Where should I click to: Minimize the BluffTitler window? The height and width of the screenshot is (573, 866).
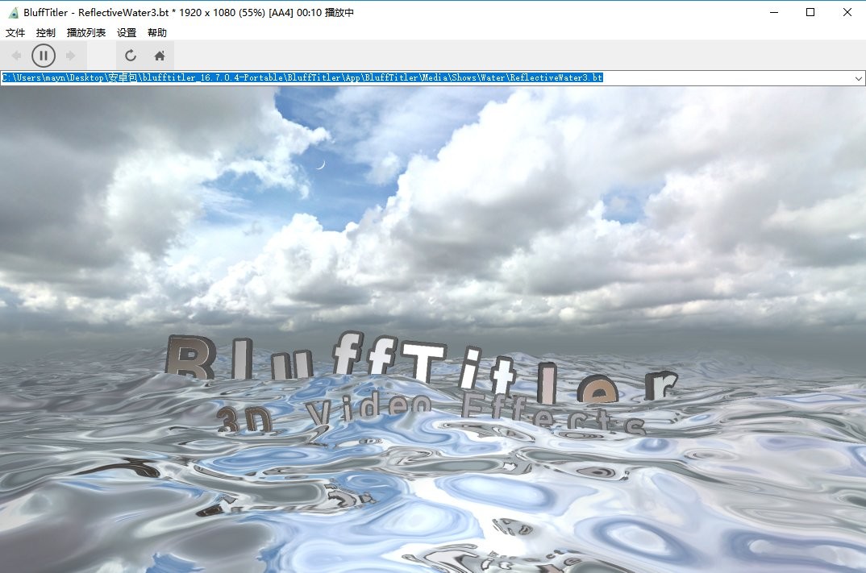click(774, 12)
